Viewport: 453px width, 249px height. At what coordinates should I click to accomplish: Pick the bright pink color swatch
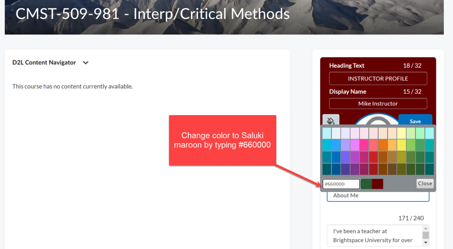[364, 145]
